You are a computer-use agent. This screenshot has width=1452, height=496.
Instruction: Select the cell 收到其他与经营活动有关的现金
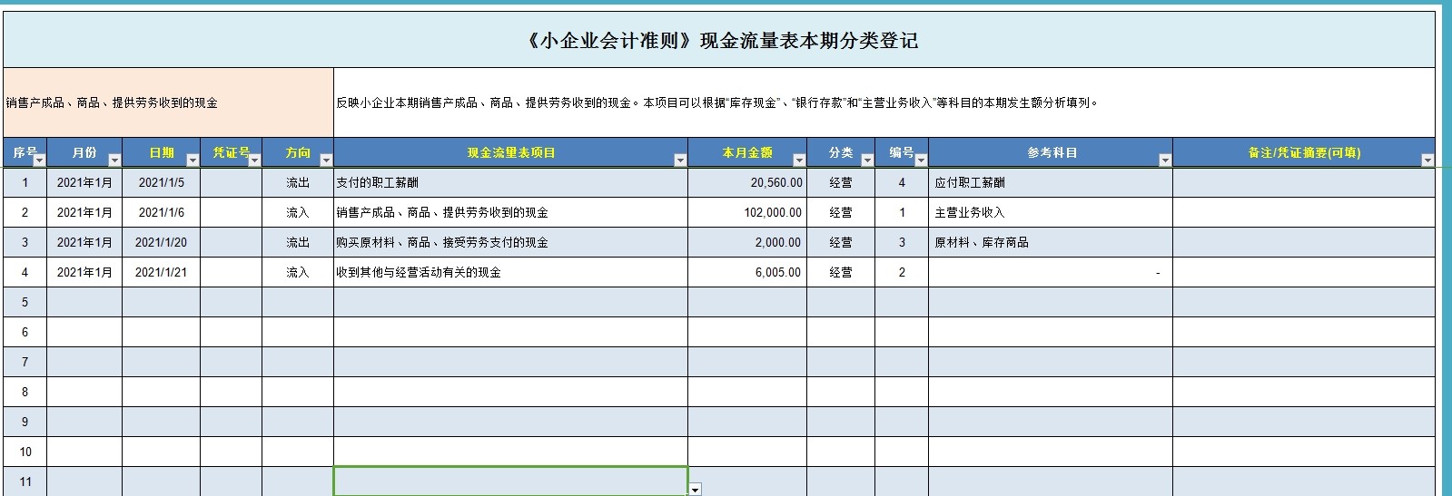coord(510,272)
